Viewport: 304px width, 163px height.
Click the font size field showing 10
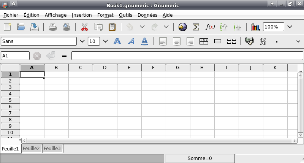coord(93,41)
